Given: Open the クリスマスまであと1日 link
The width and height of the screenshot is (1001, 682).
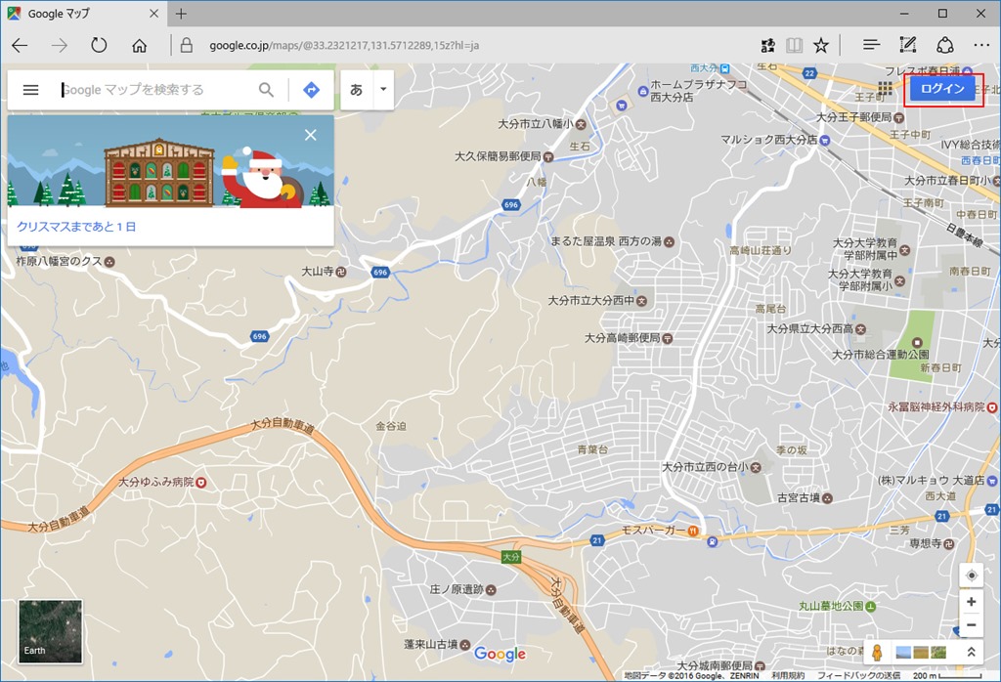Looking at the screenshot, I should pos(76,227).
